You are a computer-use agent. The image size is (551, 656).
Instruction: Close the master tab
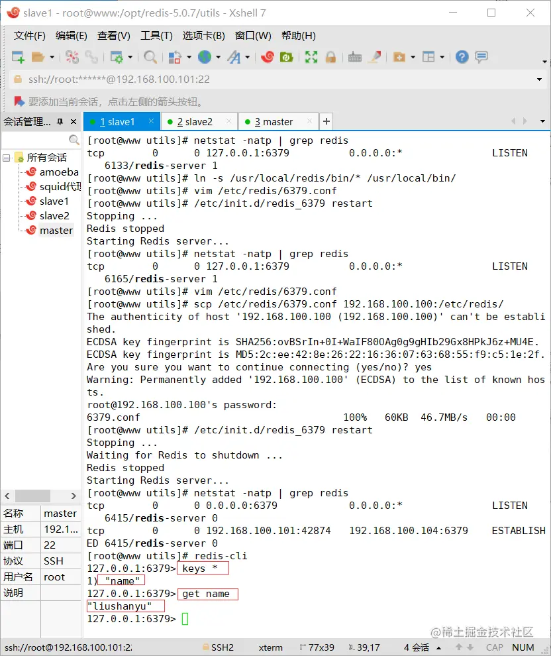[309, 121]
